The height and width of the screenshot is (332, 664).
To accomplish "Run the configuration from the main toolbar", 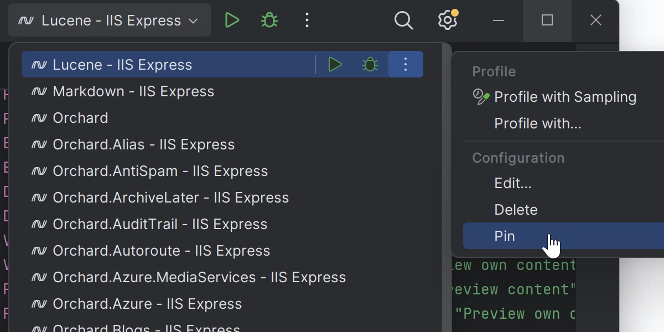I will point(232,20).
